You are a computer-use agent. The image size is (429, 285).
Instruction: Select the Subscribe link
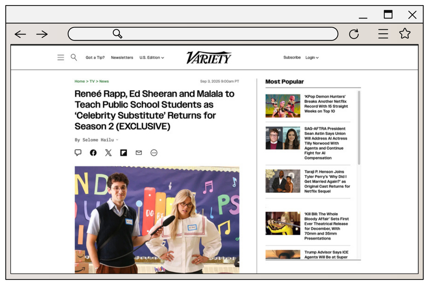click(292, 58)
